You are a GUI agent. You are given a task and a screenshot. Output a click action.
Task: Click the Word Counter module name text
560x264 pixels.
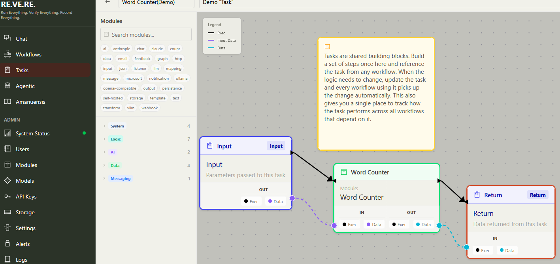coord(362,197)
